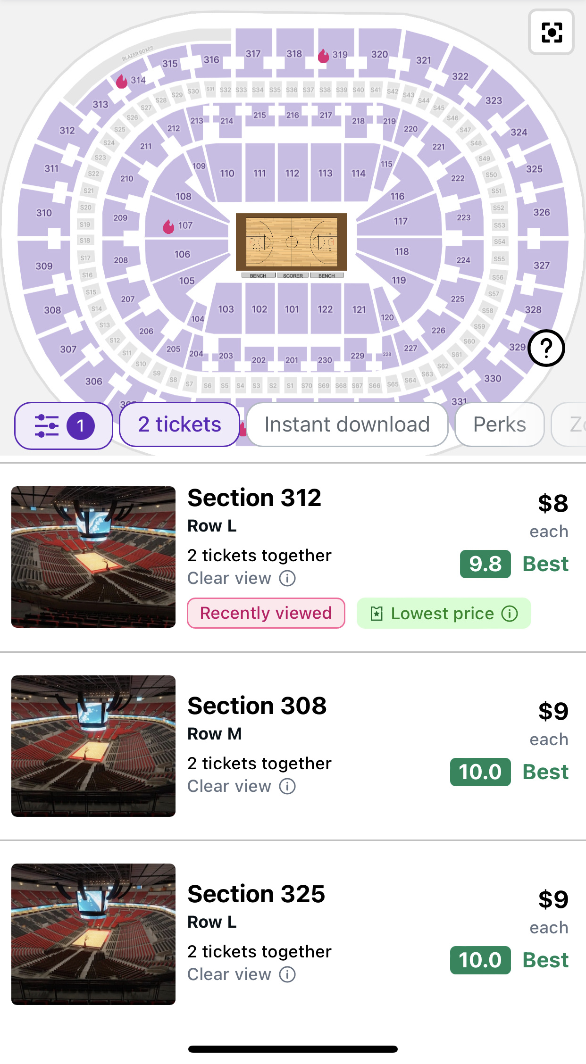Tap Clear view info icon for Section 308
This screenshot has height=1064, width=586.
coord(287,786)
